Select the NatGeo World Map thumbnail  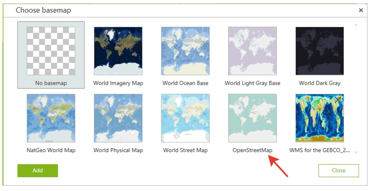click(51, 118)
